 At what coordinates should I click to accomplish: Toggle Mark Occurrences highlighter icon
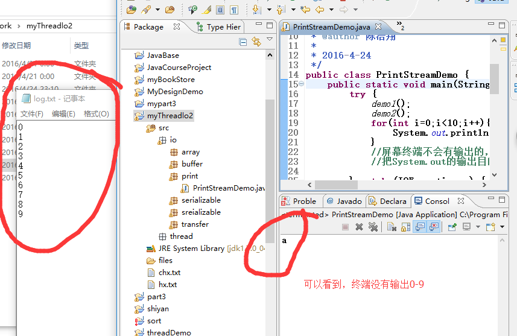[x=207, y=10]
